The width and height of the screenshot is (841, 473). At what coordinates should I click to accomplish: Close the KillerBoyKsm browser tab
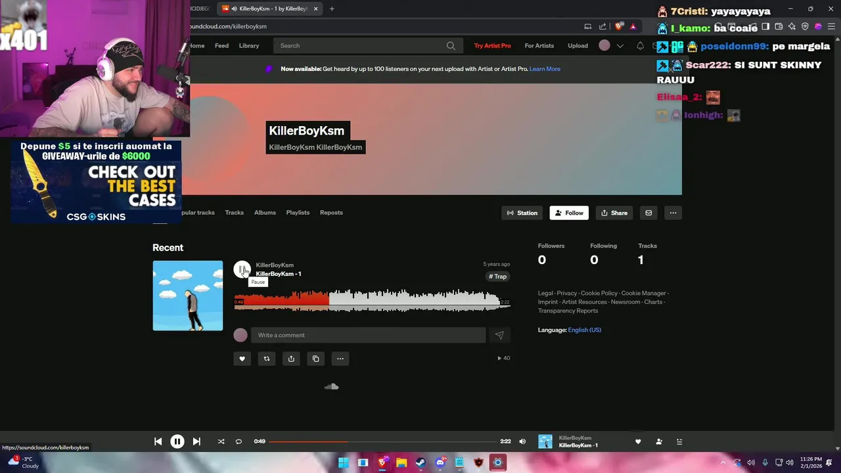(x=315, y=9)
